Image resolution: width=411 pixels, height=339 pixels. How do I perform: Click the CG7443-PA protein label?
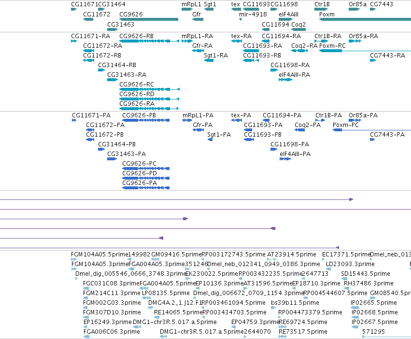coord(387,135)
